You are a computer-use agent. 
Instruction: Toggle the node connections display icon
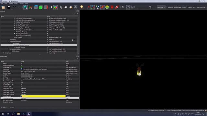(x=97, y=7)
